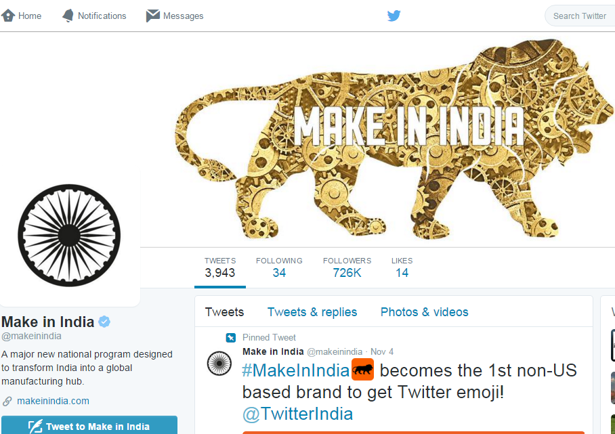Click the verified badge beside Make in India
The image size is (615, 434).
(104, 322)
